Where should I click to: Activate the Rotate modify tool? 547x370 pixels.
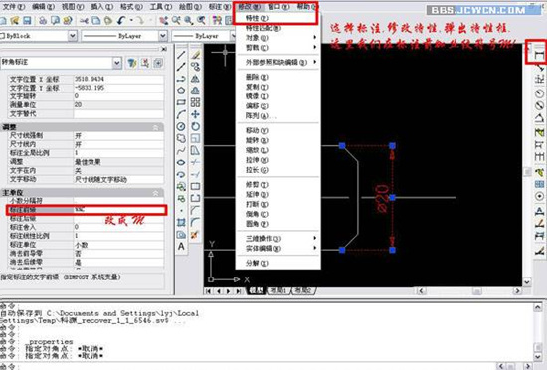(195, 126)
